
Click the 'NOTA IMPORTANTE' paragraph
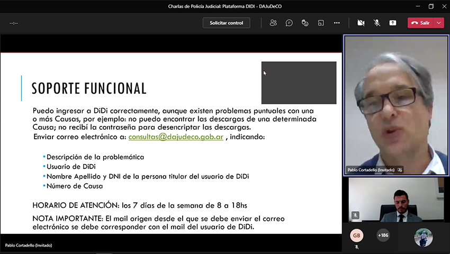coord(158,223)
